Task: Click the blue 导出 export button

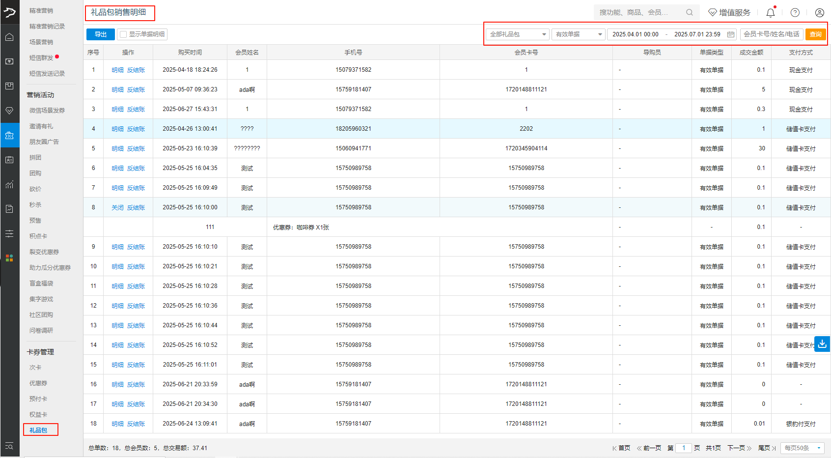Action: tap(101, 34)
